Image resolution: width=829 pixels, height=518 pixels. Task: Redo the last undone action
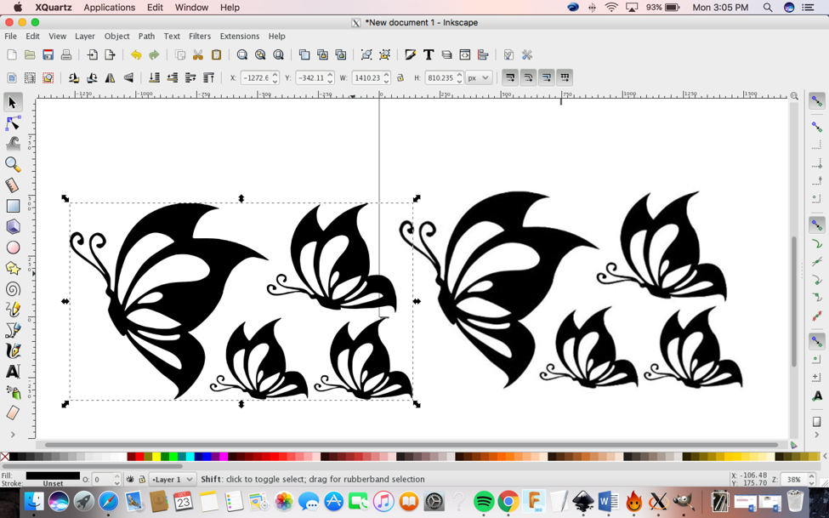(x=154, y=55)
